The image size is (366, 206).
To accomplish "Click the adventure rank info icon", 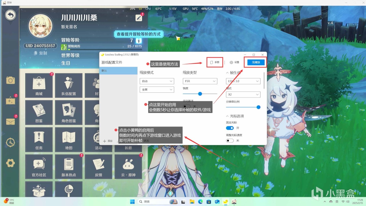I will pyautogui.click(x=138, y=41).
